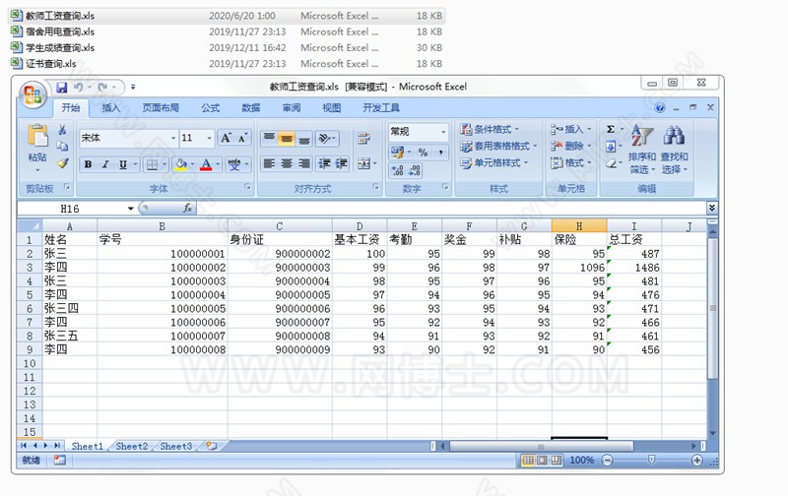The width and height of the screenshot is (788, 496).
Task: Click the Office button orb
Action: [x=33, y=94]
